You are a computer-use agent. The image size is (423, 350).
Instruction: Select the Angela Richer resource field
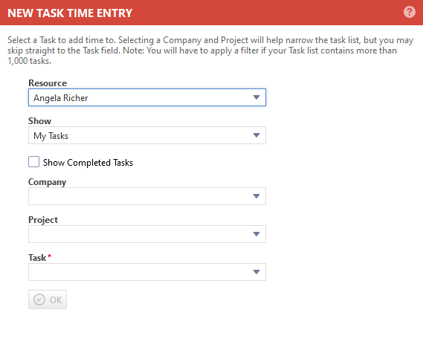click(x=147, y=97)
